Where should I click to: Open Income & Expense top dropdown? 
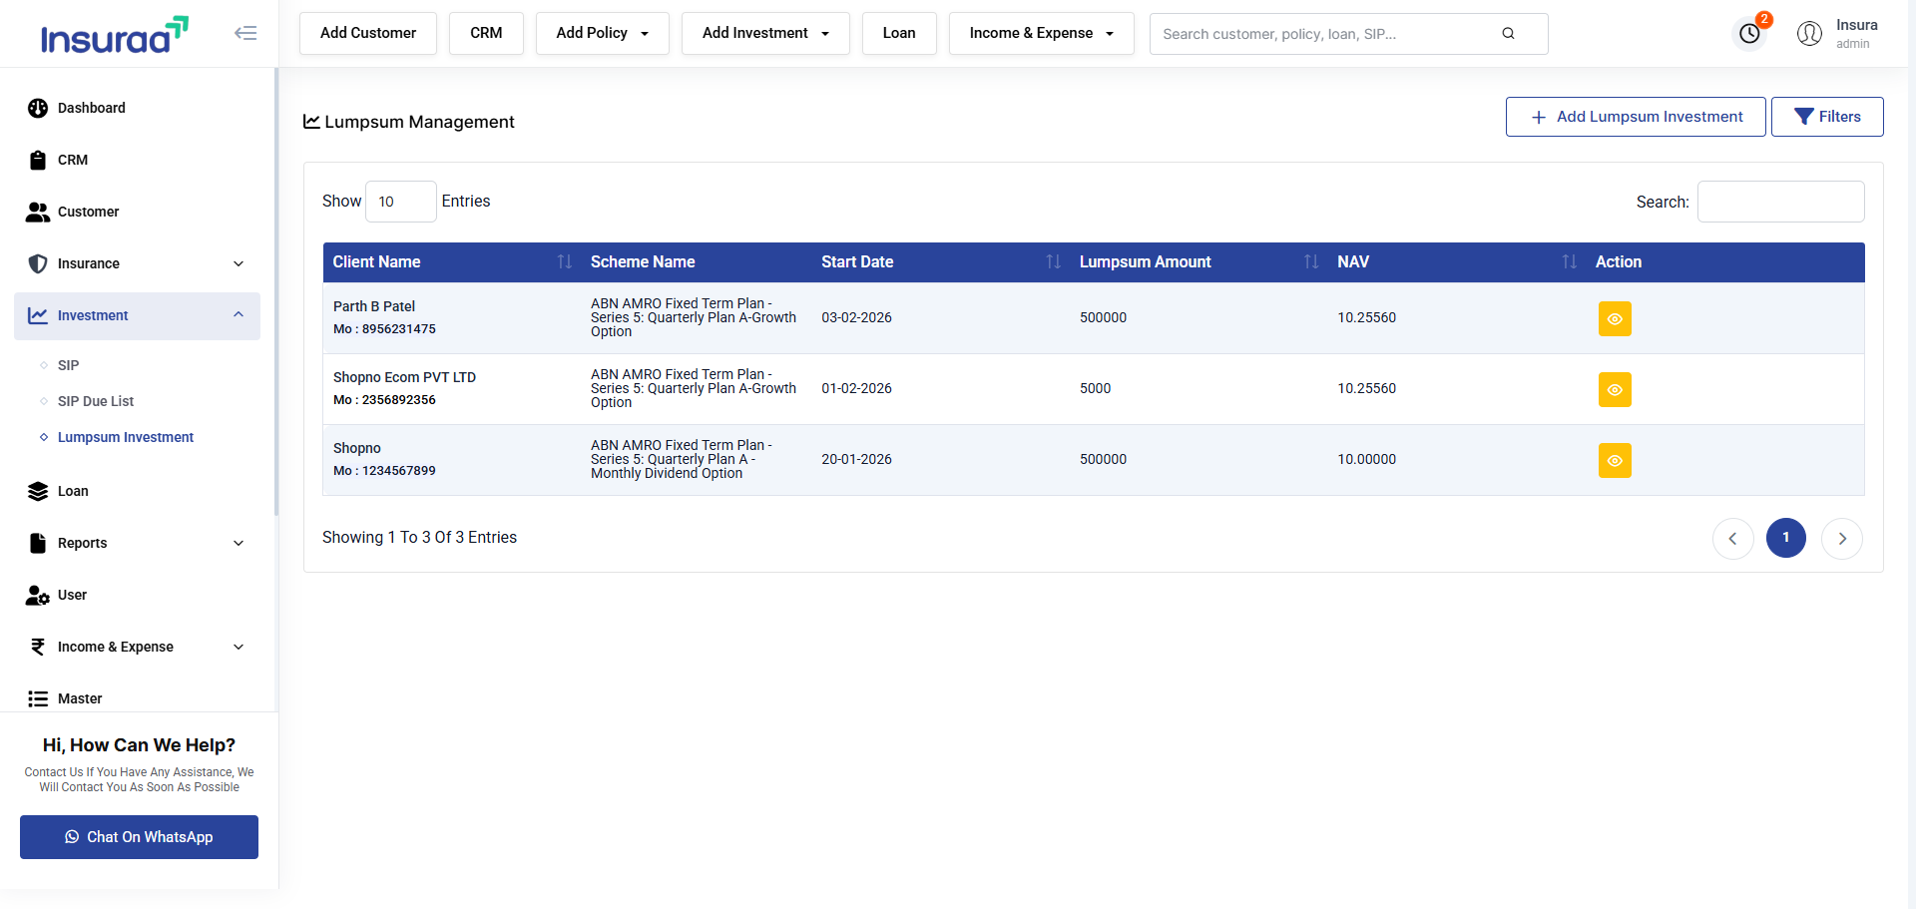click(1041, 33)
